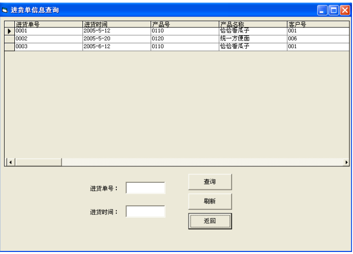Close the 进货单信息查询 window
This screenshot has height=254, width=353.
345,10
